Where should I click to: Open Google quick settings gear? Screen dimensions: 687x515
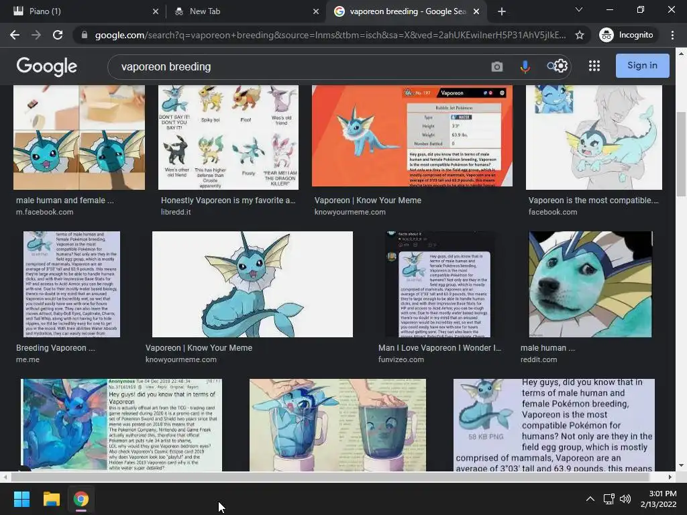(560, 66)
